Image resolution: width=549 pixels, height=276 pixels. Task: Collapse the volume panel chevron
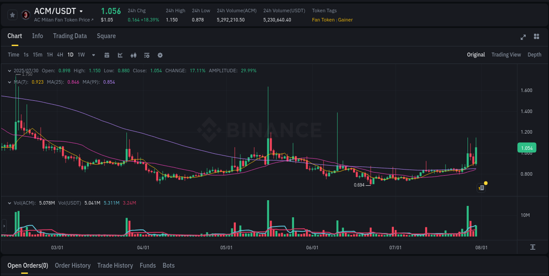9,203
